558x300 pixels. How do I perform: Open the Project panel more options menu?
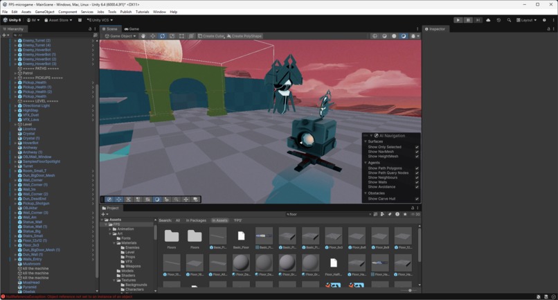(417, 208)
